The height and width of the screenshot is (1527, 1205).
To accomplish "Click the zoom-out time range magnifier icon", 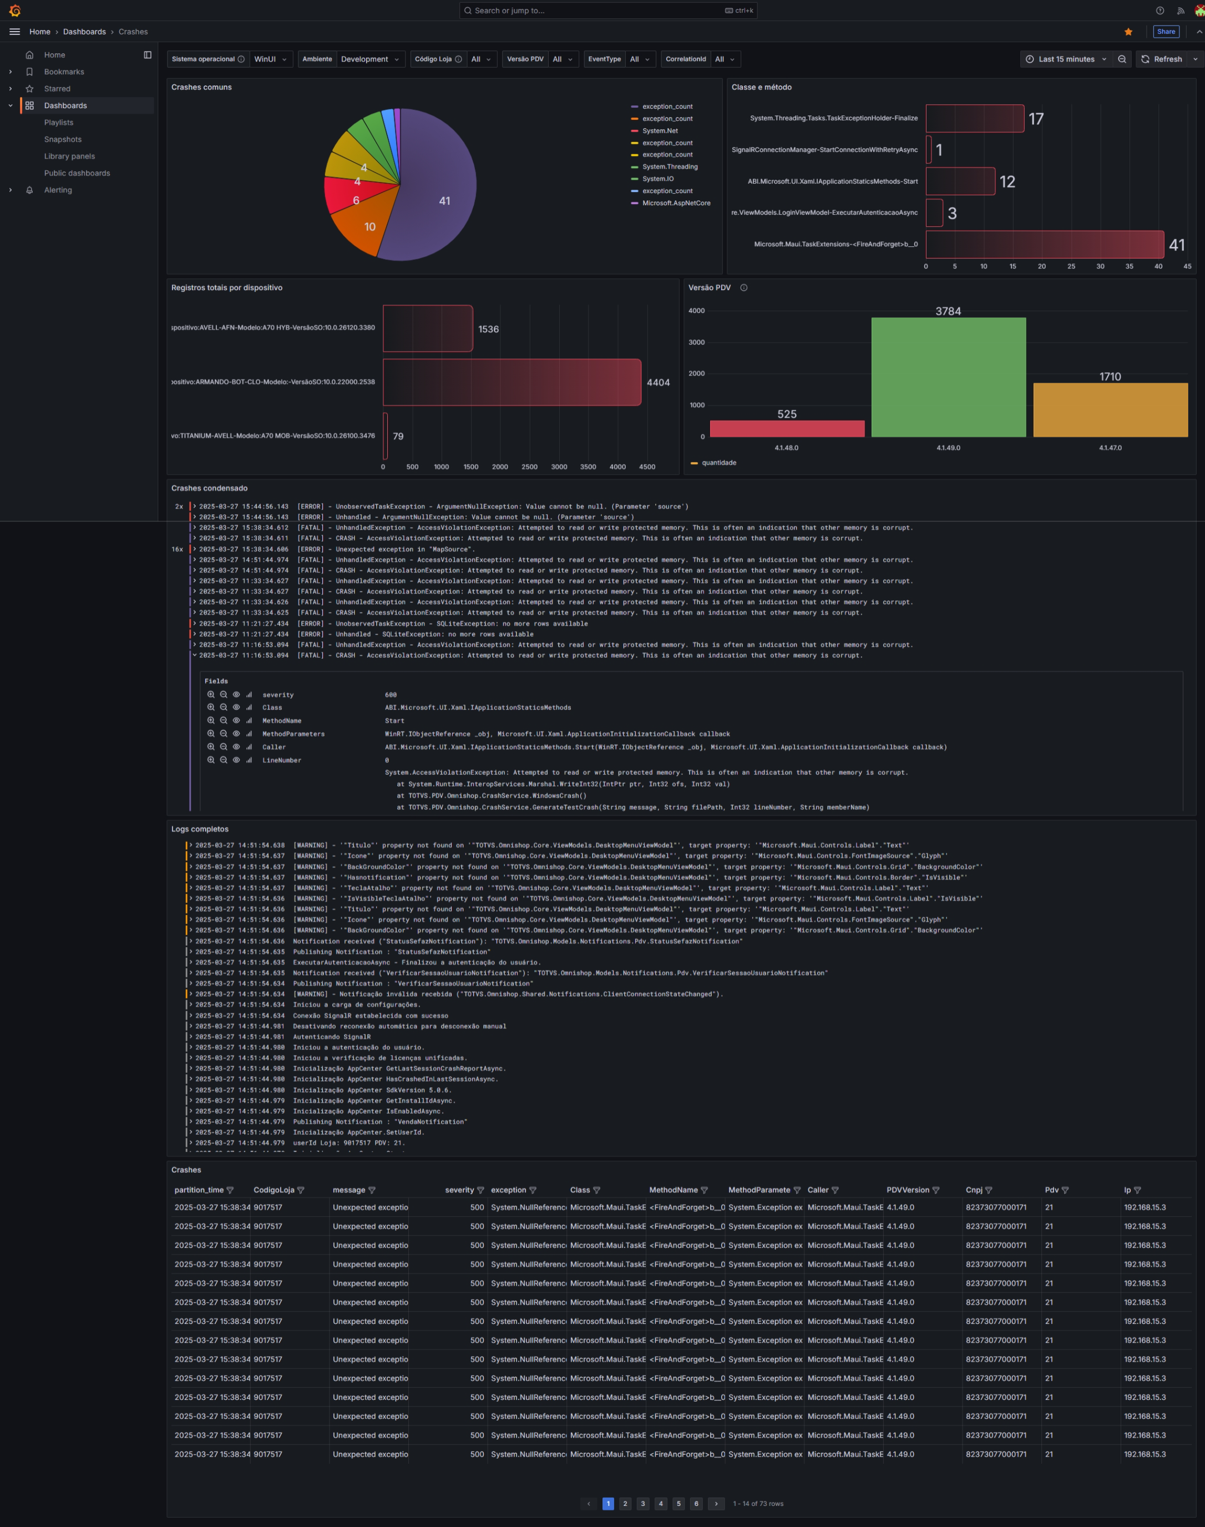I will (x=1122, y=59).
